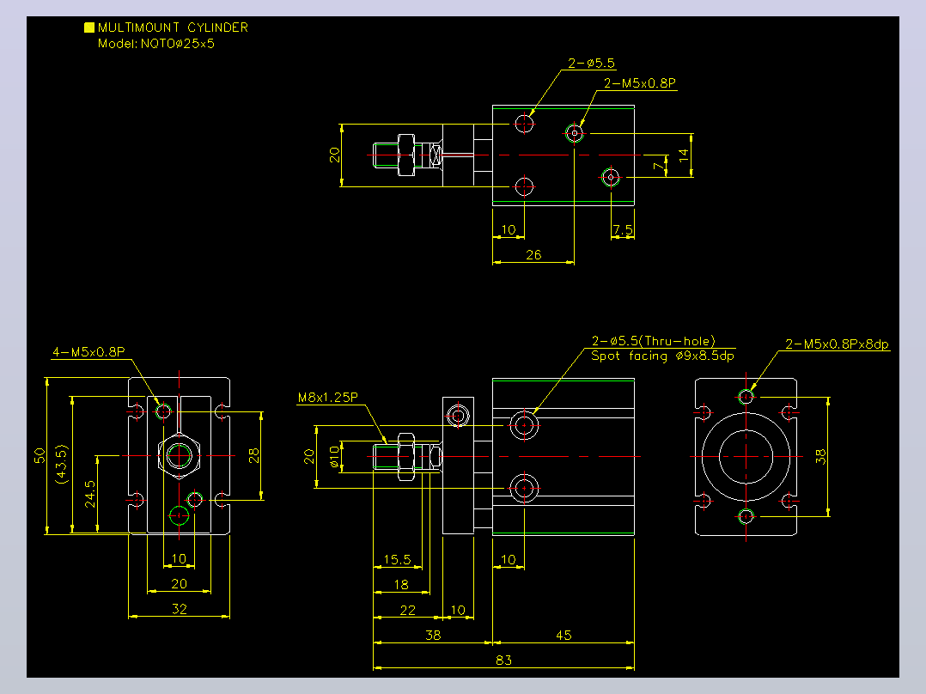926x694 pixels.
Task: Click the '7.5' dimension value
Action: [x=623, y=229]
